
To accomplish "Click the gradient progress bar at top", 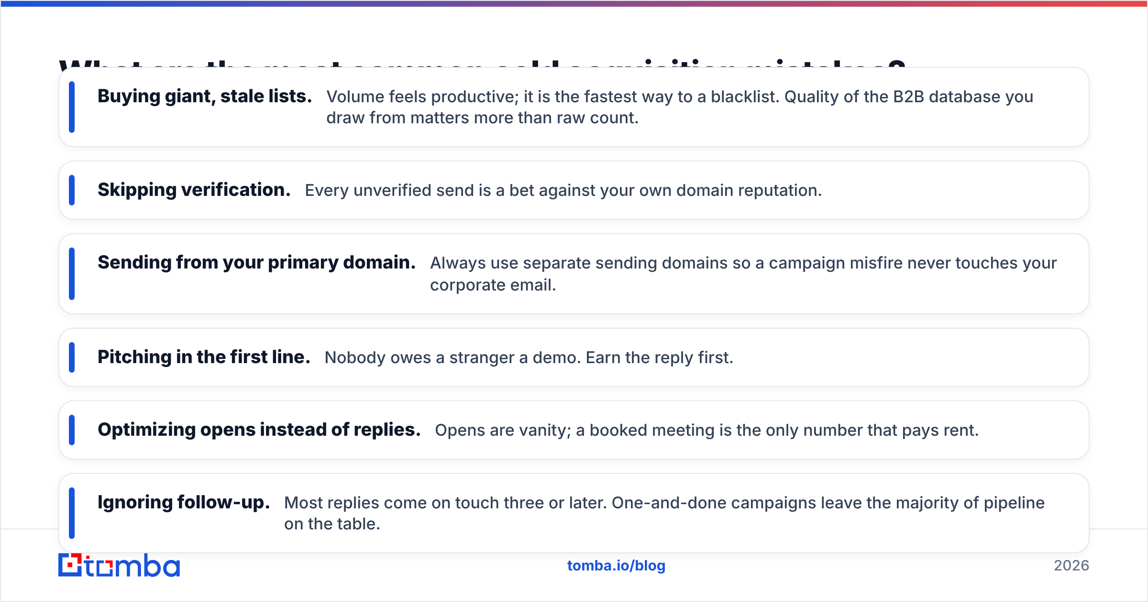I will click(574, 3).
